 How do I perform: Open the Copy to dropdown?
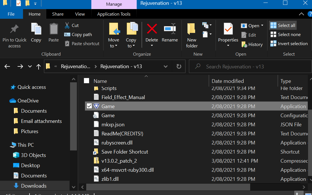point(131,45)
